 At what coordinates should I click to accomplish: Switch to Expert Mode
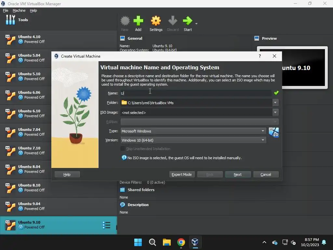pyautogui.click(x=182, y=174)
